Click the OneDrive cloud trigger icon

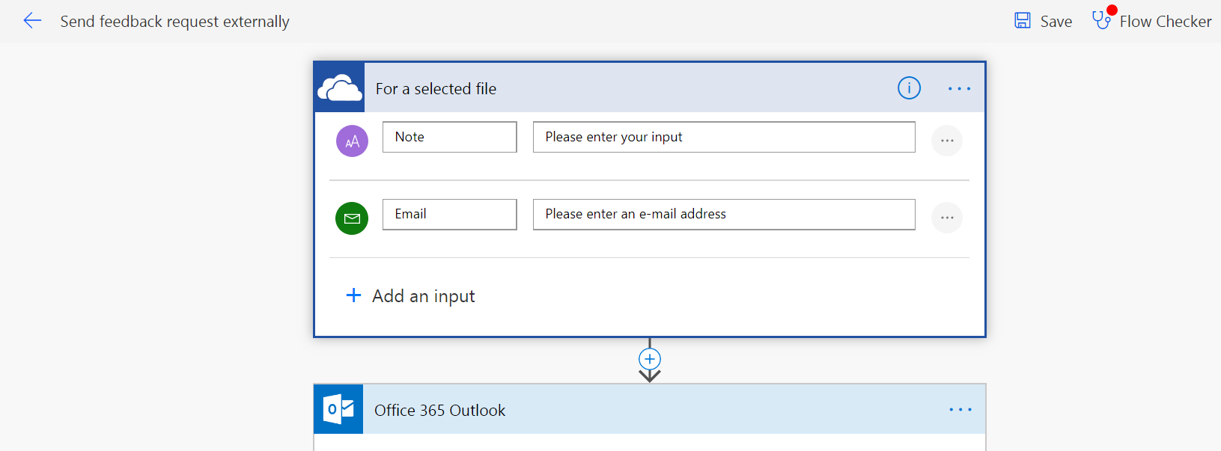340,88
